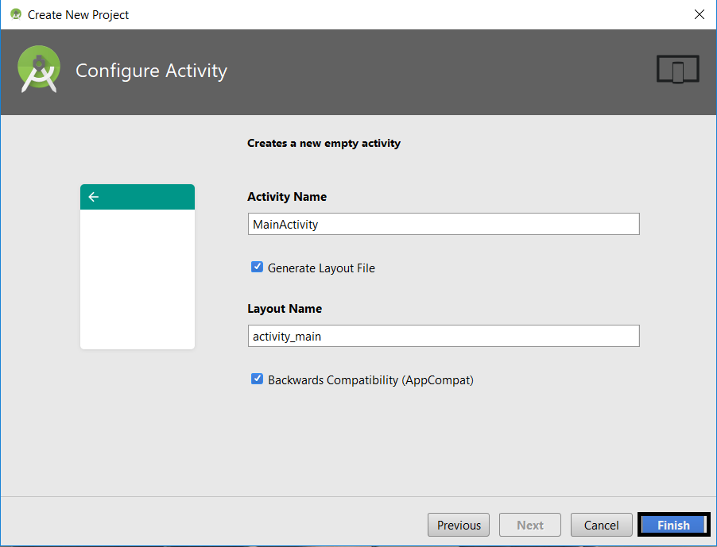Click the Generate Layout File checkbox icon

[x=257, y=268]
